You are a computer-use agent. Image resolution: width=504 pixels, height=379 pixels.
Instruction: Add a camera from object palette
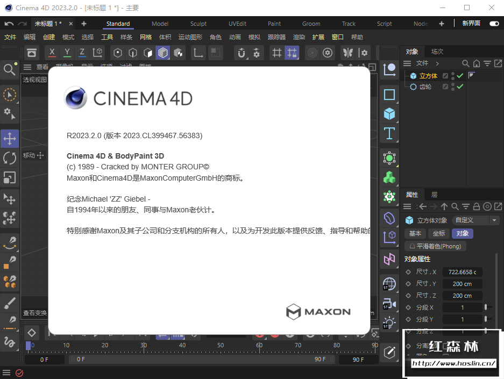[389, 304]
